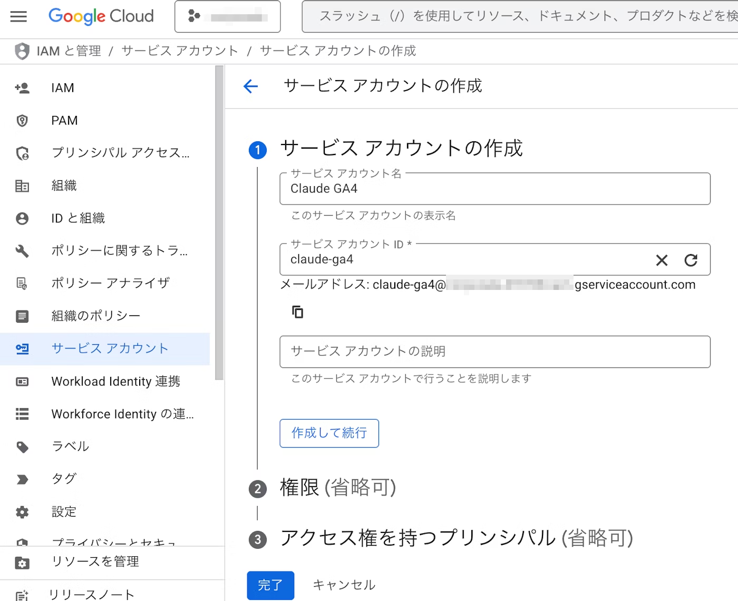
Task: Click the サービス アカウントの説明 field
Action: (x=495, y=352)
